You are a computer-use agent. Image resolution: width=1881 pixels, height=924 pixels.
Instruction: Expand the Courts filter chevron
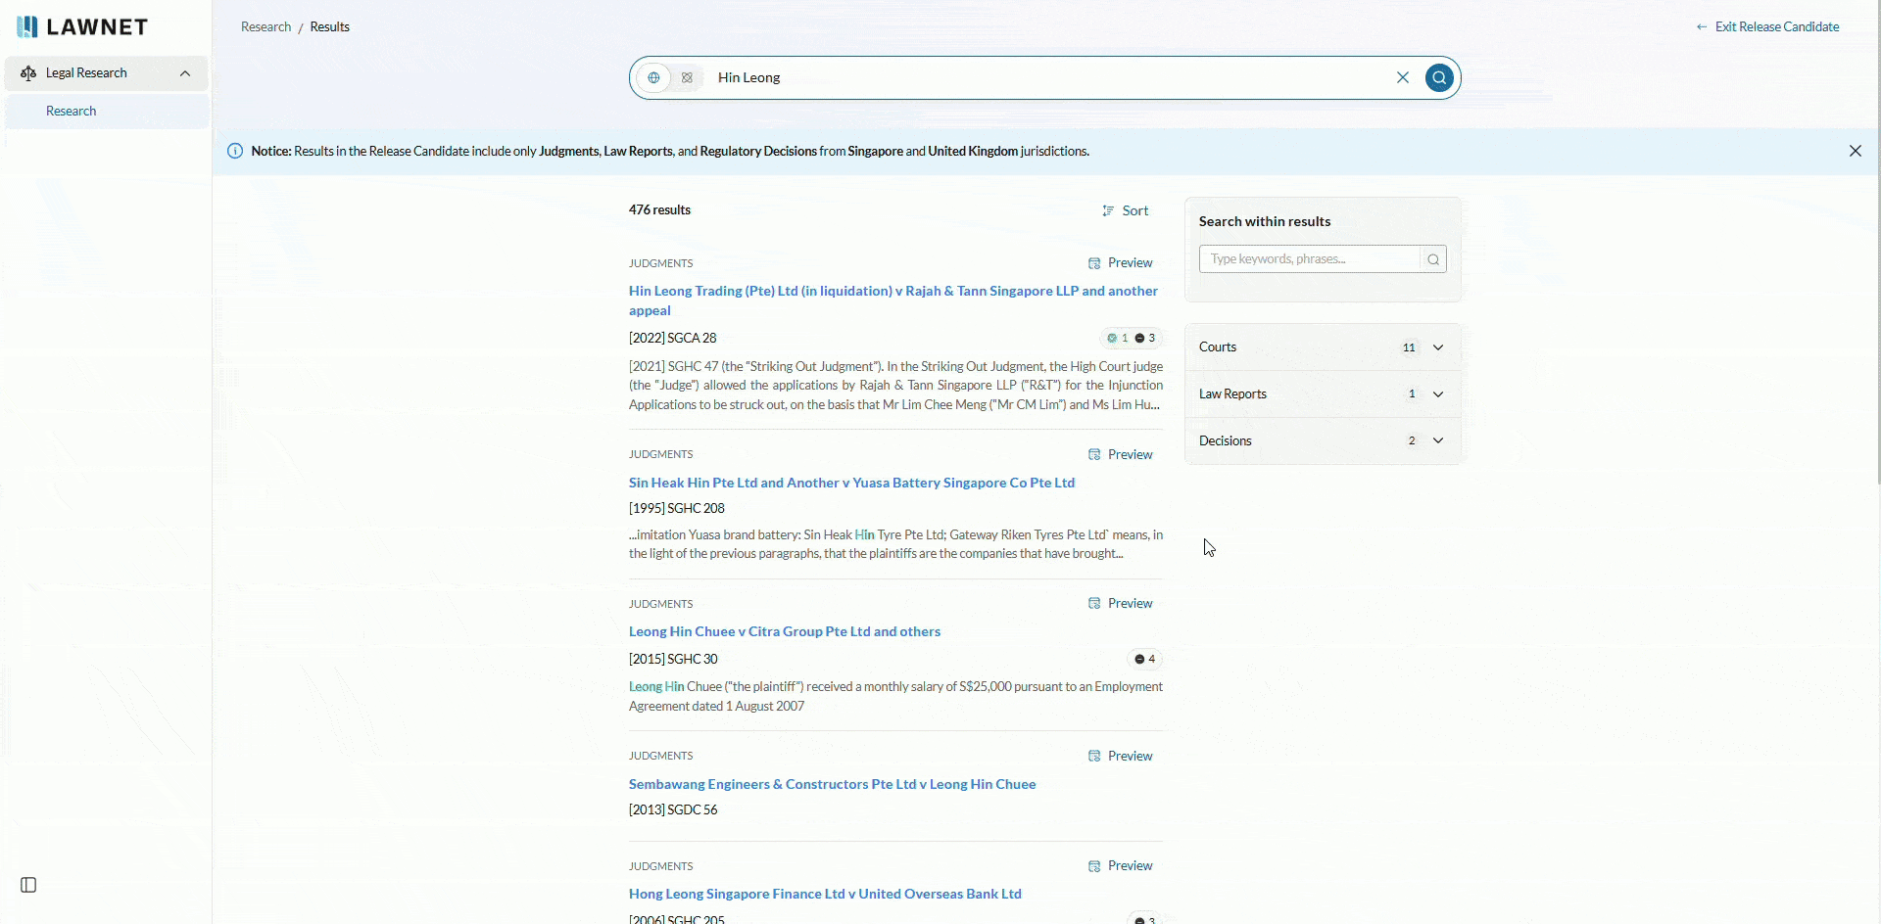1438,347
